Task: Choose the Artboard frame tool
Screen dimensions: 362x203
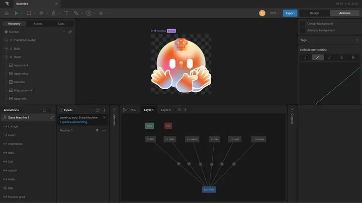Action: point(29,13)
